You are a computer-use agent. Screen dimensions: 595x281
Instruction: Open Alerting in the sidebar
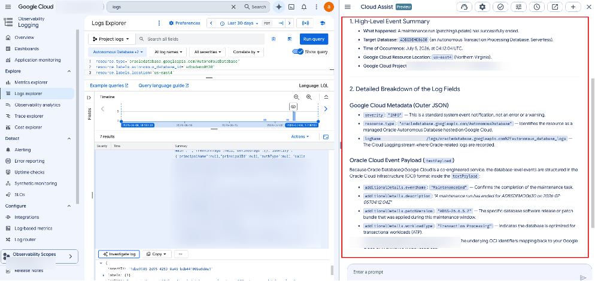22,150
